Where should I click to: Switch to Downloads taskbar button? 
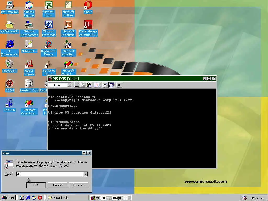coord(68,198)
